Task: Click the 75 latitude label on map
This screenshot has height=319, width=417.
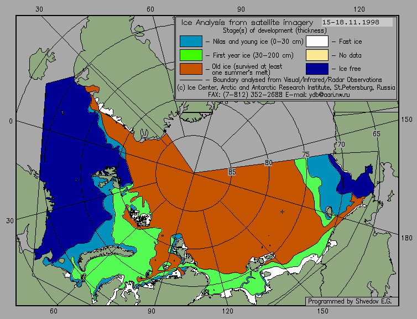Action: click(306, 154)
